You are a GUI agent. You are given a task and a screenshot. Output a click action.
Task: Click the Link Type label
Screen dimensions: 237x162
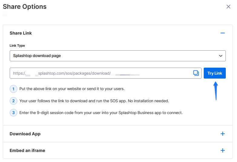pyautogui.click(x=17, y=46)
